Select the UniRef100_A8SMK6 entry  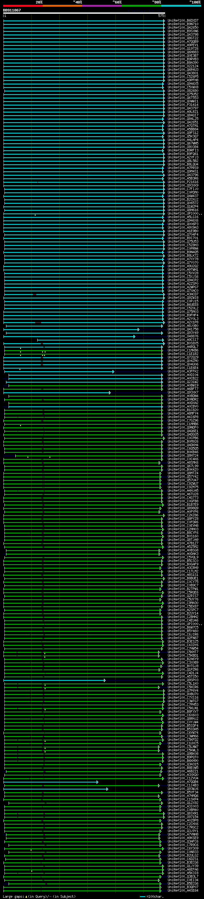click(183, 463)
